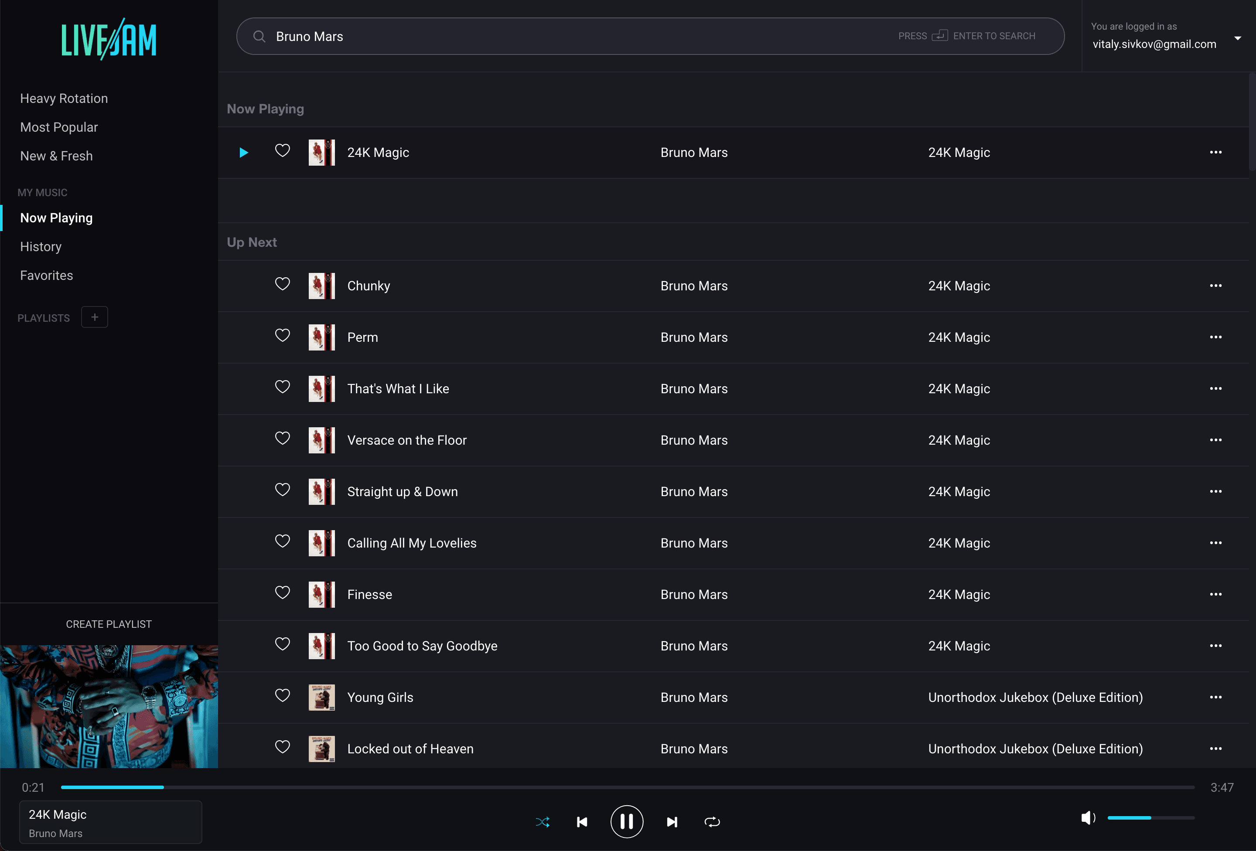This screenshot has width=1256, height=851.
Task: Favorite Too Good to Say Goodbye
Action: 283,644
